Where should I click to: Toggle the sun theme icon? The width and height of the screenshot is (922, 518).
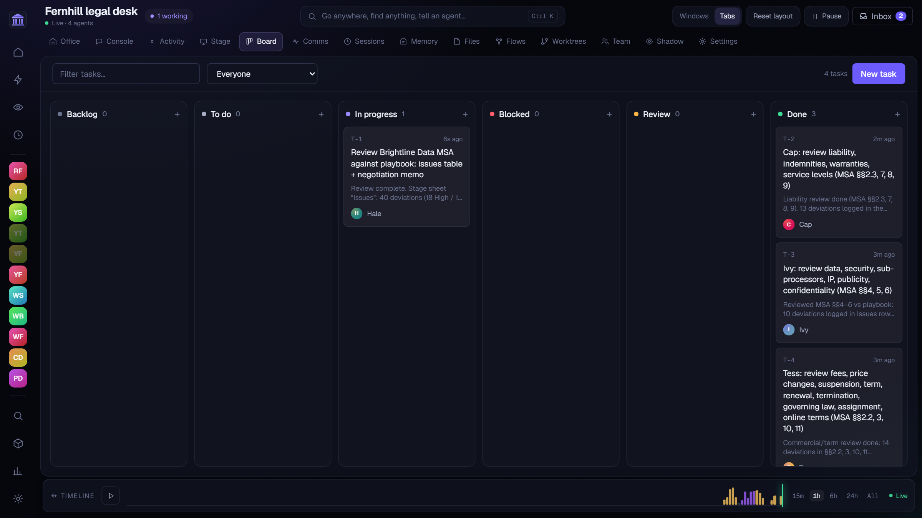(18, 499)
